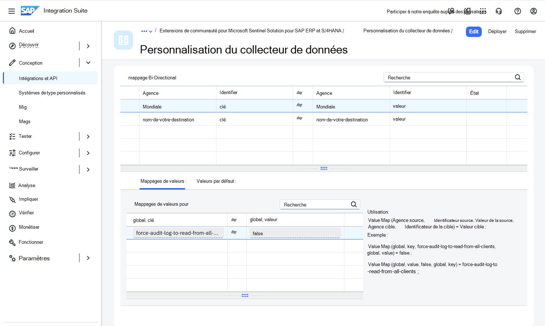Open the user profile icon
The image size is (545, 326).
pos(533,11)
